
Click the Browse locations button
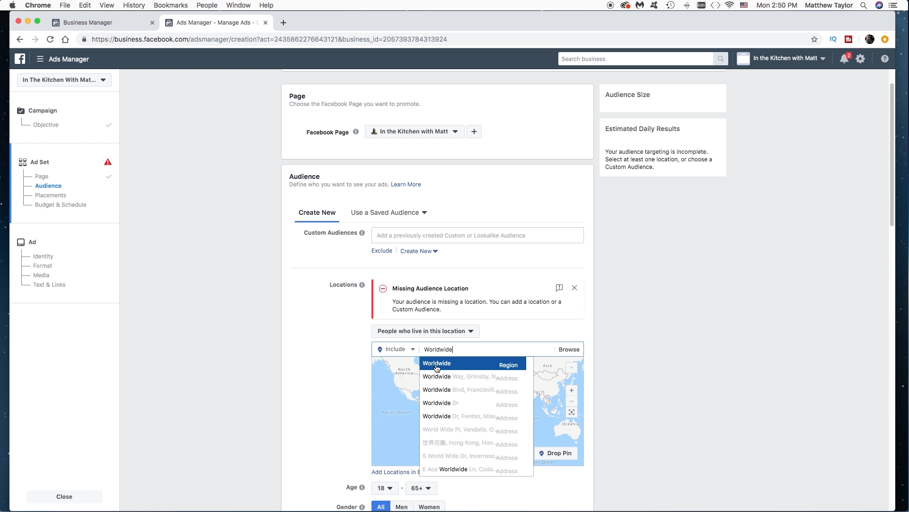pos(569,350)
